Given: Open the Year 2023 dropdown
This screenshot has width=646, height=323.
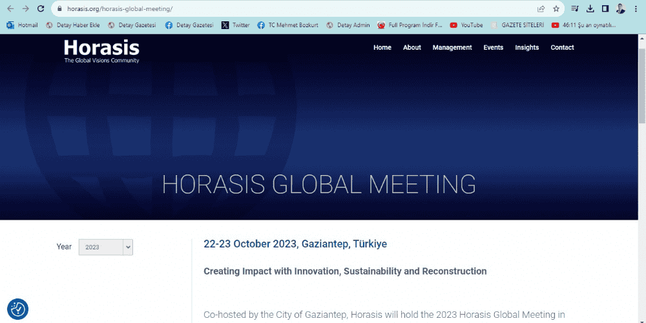Looking at the screenshot, I should (106, 247).
